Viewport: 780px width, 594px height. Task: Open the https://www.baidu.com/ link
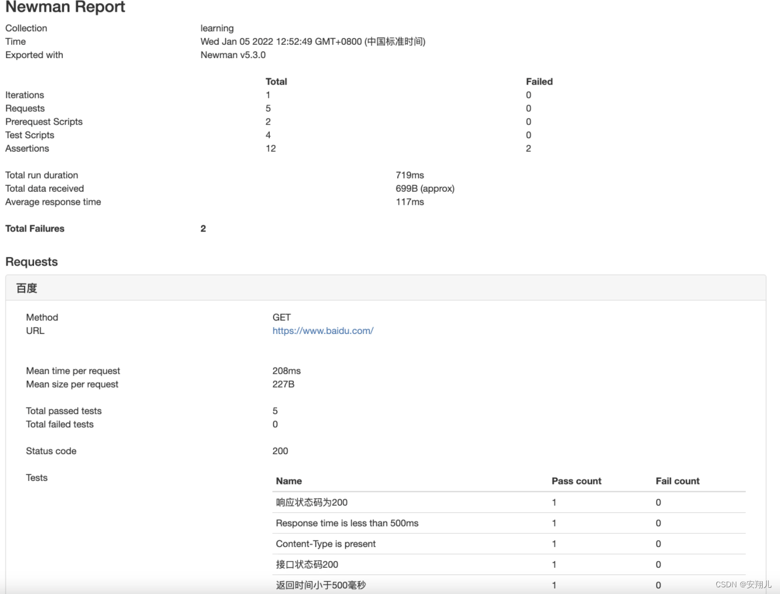pyautogui.click(x=323, y=331)
